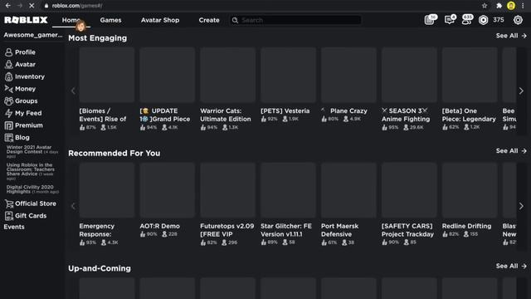Open Chrome three-dot menu
This screenshot has width=531, height=299.
pyautogui.click(x=524, y=6)
